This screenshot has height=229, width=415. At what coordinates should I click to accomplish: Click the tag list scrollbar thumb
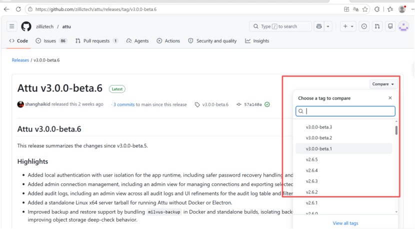point(396,130)
